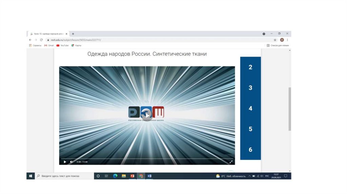Open the Windows Start menu
Screen dimensions: 347x194
point(30,176)
